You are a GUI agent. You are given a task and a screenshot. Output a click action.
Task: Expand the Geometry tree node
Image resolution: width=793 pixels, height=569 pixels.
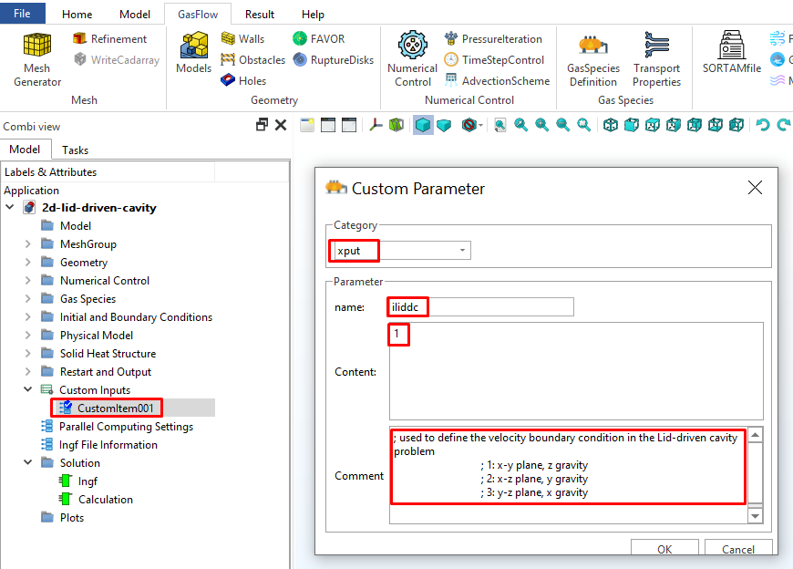click(x=27, y=263)
